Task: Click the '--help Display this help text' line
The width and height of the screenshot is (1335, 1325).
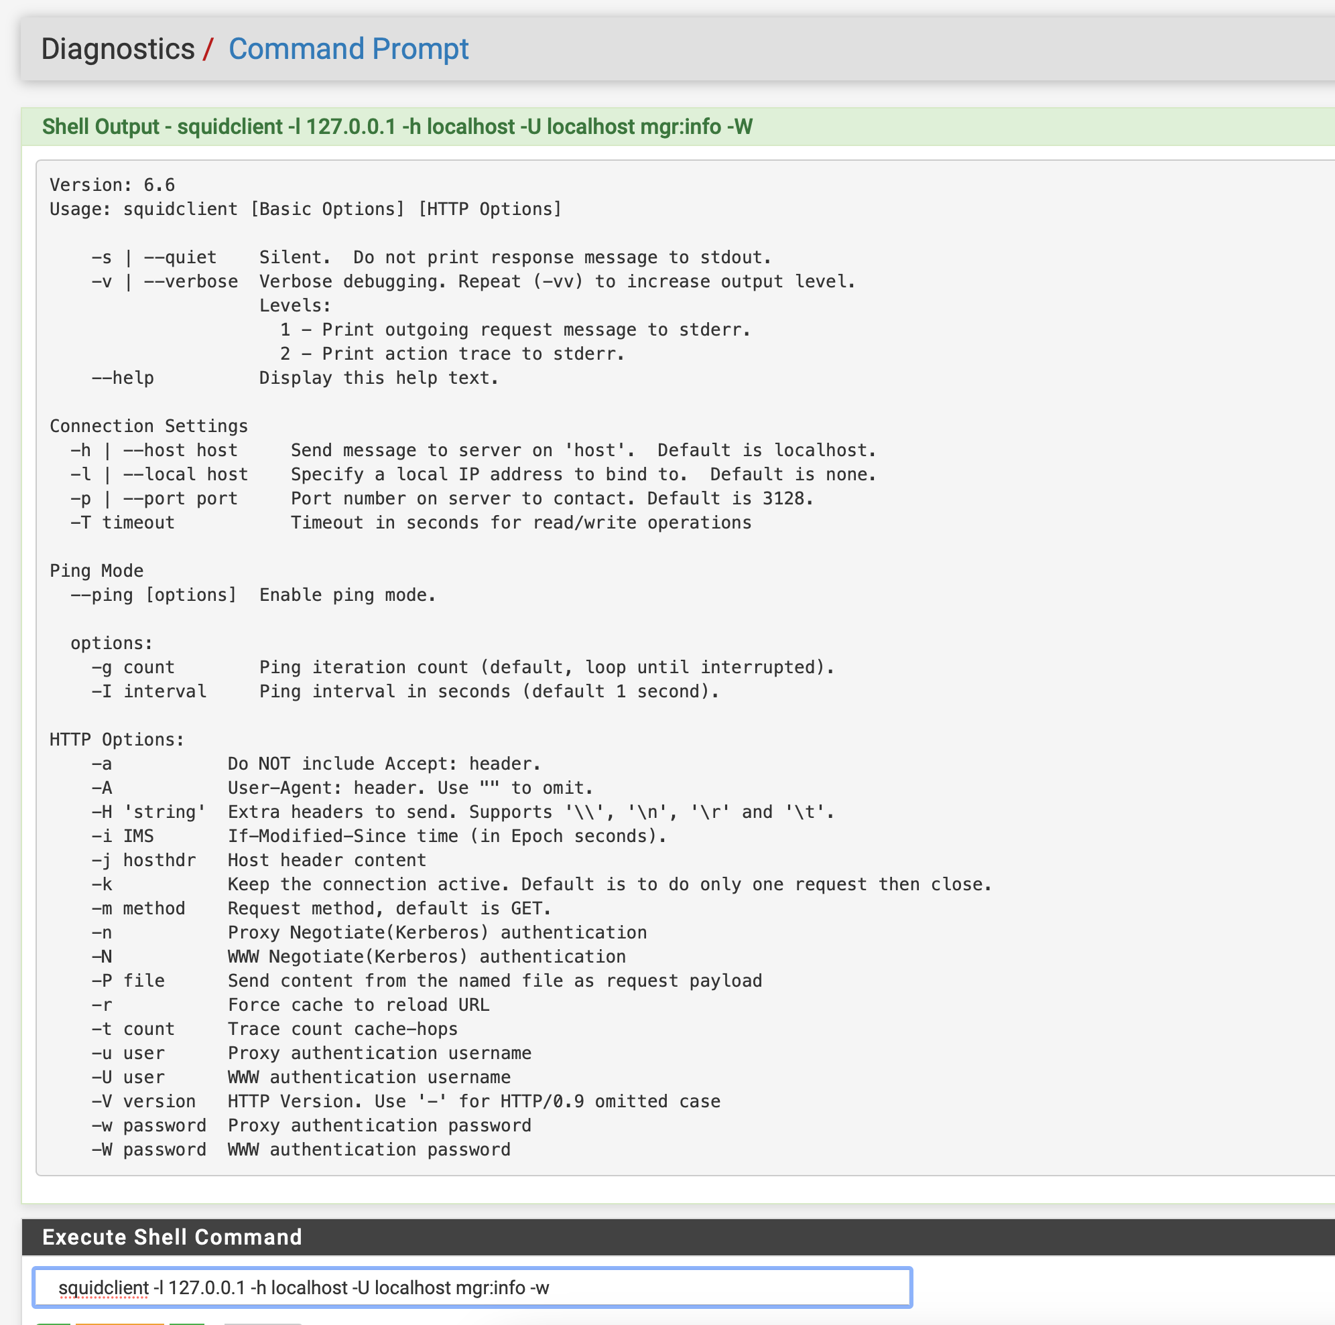Action: point(295,378)
